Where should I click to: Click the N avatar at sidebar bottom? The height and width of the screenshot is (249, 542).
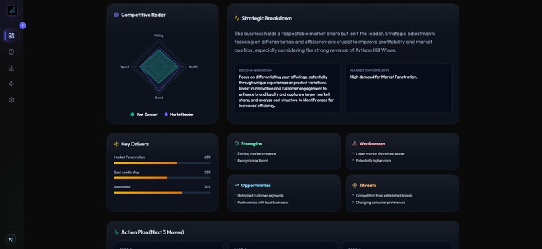pyautogui.click(x=11, y=239)
